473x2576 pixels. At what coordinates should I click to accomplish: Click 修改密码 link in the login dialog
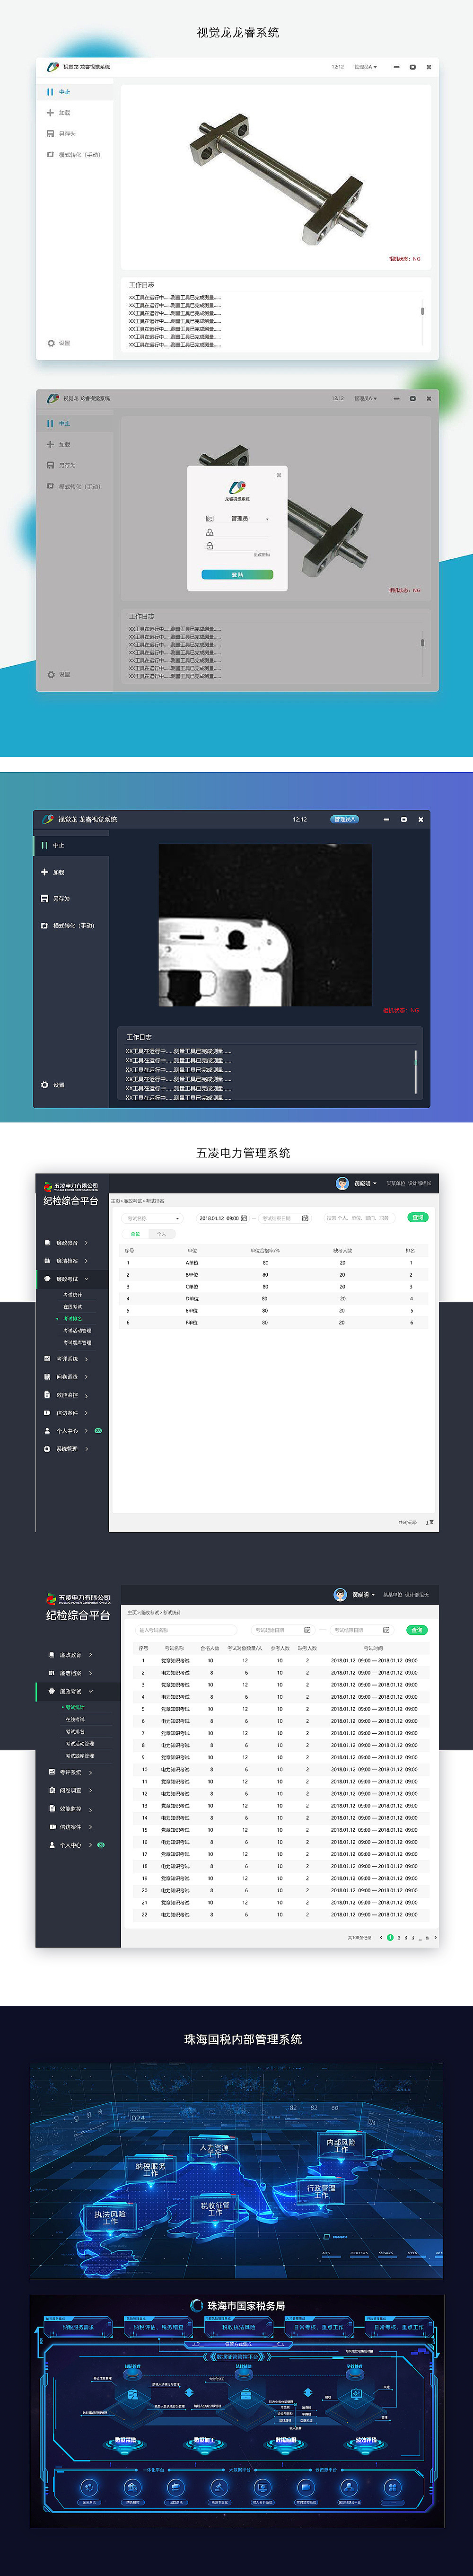coord(261,555)
